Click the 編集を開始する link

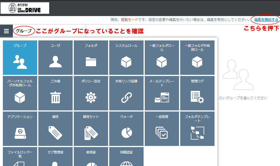click(266, 20)
